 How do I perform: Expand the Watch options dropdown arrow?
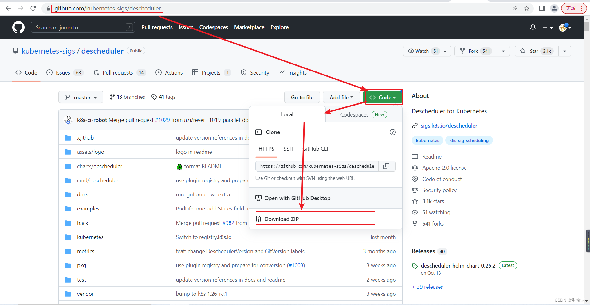click(x=445, y=51)
